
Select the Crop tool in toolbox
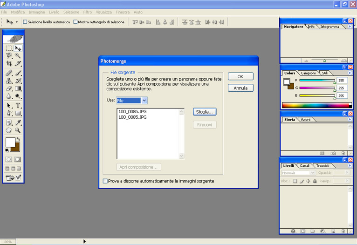[9, 63]
